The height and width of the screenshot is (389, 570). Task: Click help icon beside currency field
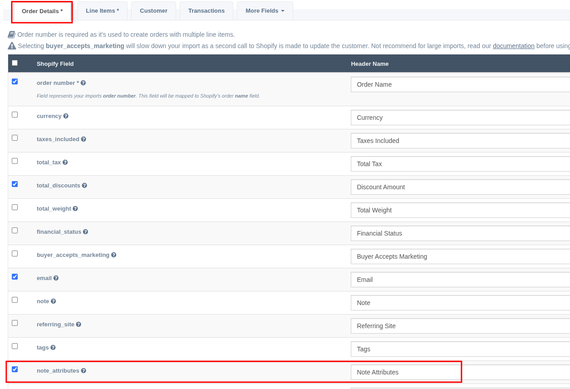(x=66, y=116)
